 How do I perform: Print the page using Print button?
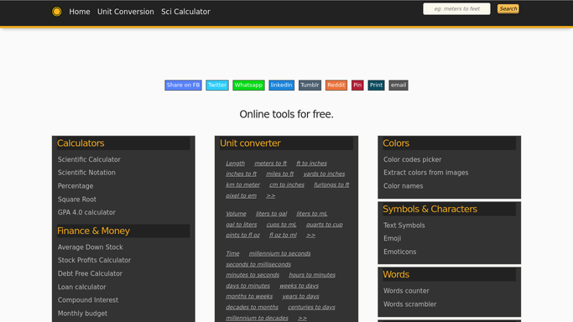[x=376, y=85]
